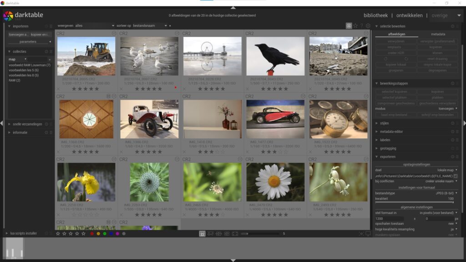The height and width of the screenshot is (262, 466).
Task: Open the map collection attribute dropdown
Action: click(x=18, y=60)
